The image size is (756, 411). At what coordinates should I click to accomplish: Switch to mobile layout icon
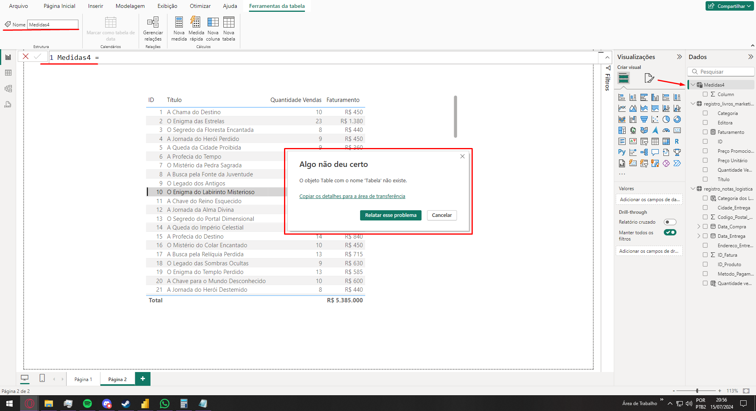(42, 378)
